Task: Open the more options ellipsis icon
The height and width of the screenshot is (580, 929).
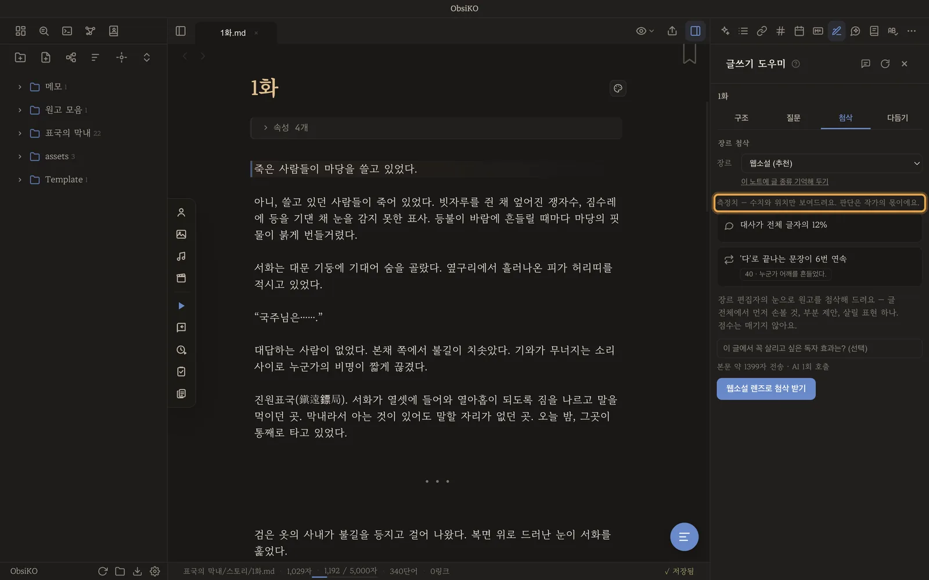Action: tap(912, 31)
